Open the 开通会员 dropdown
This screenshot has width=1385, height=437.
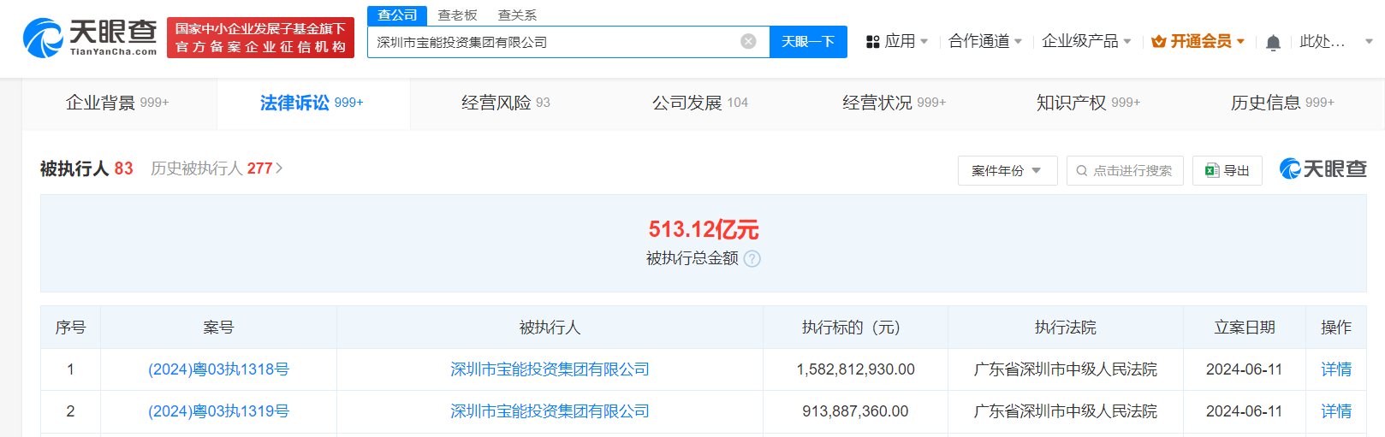tap(1198, 41)
